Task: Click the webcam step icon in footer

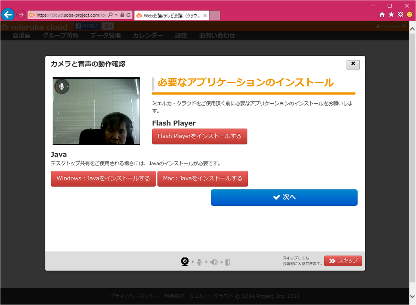Action: tap(185, 262)
